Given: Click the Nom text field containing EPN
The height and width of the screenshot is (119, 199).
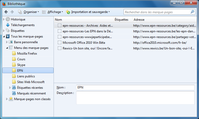Looking at the screenshot, I should 135,87.
